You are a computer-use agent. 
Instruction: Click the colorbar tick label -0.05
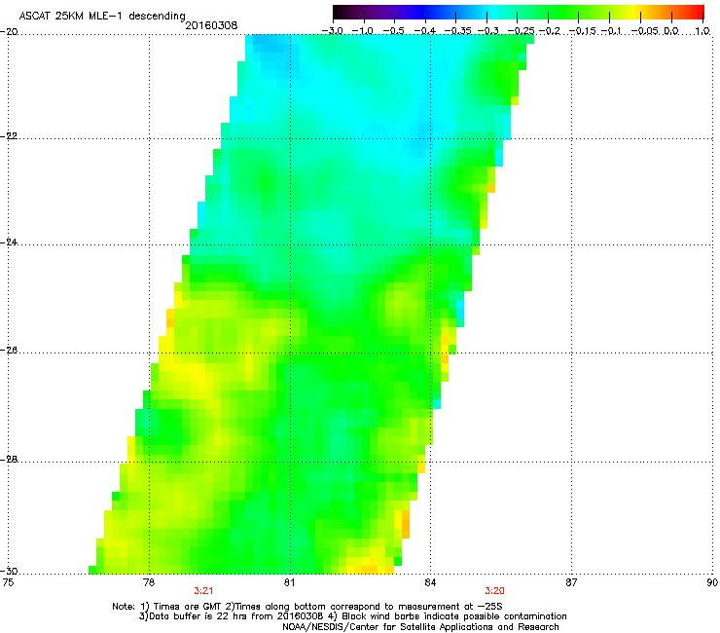pos(646,31)
